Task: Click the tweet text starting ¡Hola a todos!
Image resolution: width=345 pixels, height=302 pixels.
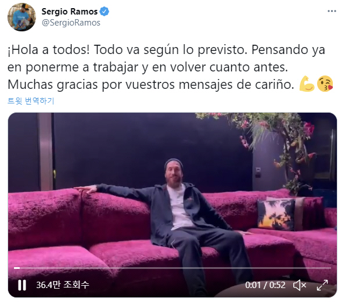Action: 166,67
